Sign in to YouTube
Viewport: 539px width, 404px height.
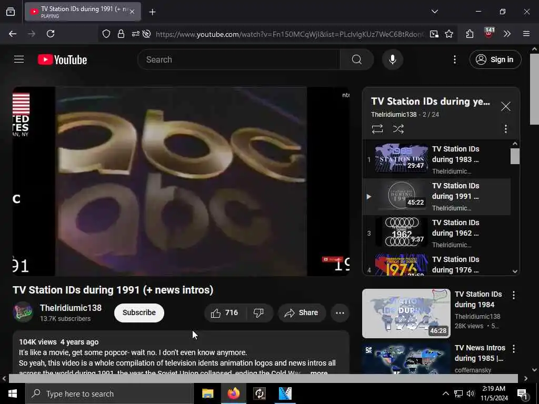click(495, 59)
